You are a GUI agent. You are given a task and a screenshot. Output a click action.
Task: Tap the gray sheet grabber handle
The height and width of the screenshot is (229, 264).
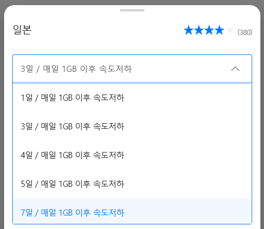pyautogui.click(x=132, y=10)
